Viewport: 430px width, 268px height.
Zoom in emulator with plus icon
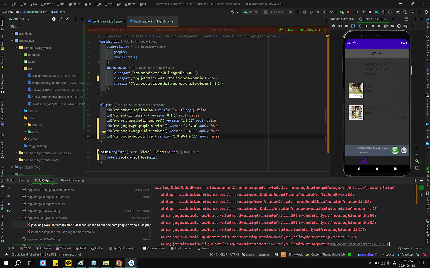(x=417, y=148)
